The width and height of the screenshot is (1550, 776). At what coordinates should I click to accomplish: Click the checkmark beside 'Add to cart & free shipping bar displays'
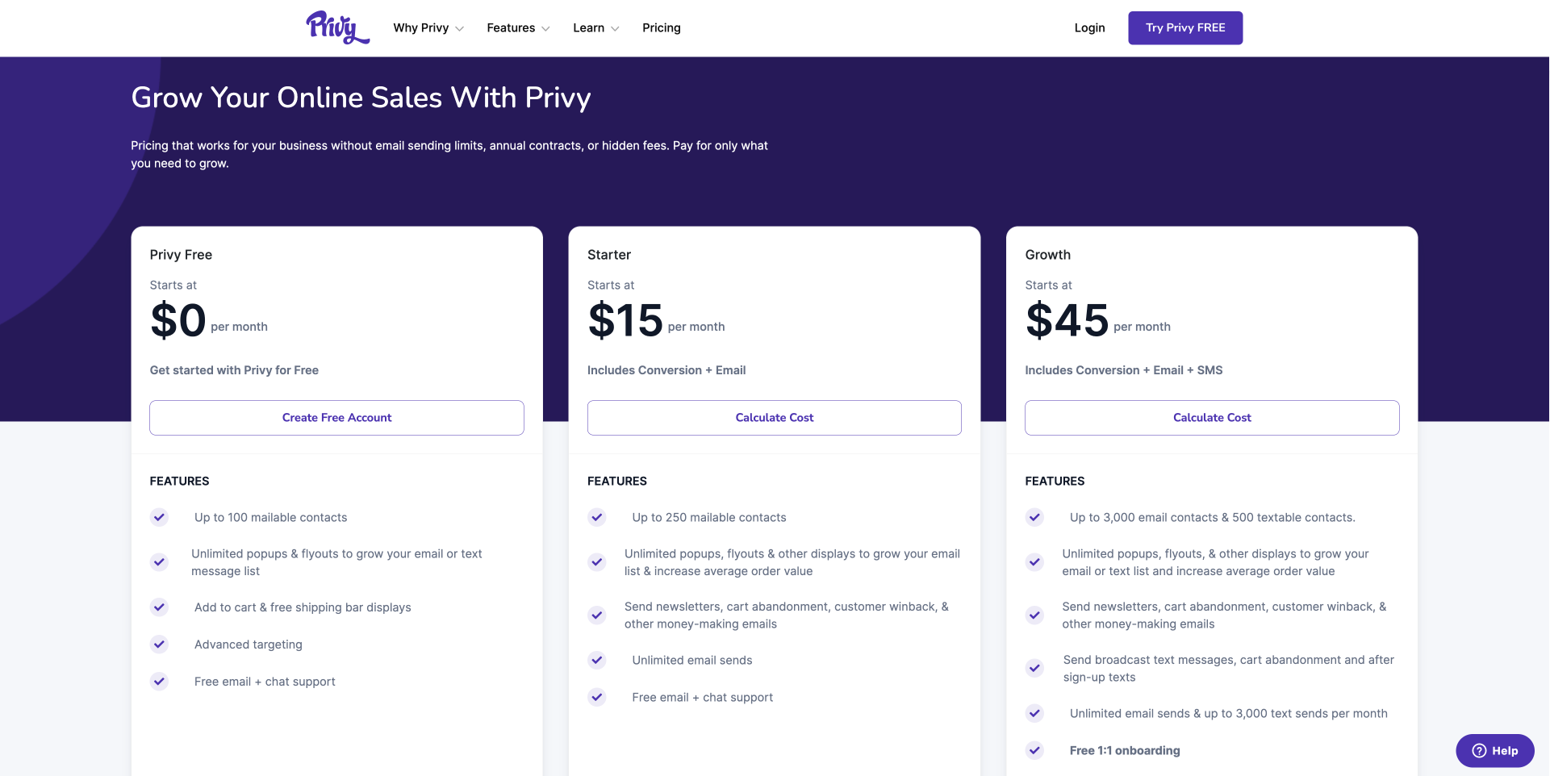pos(159,607)
